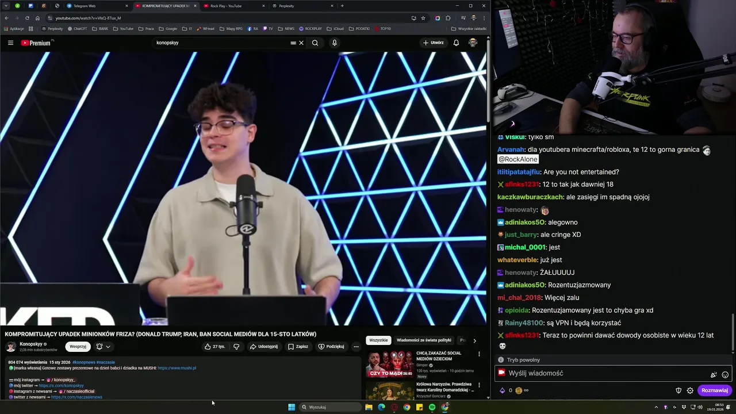Run search with magnifier button
Image resolution: width=736 pixels, height=414 pixels.
(315, 43)
